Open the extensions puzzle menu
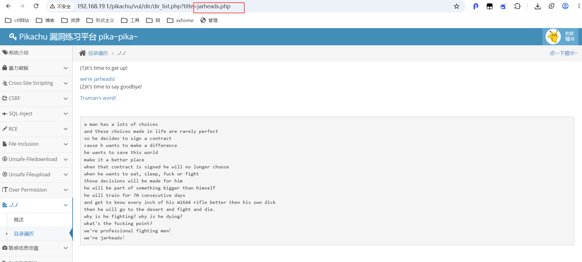The height and width of the screenshot is (262, 582). 517,6
